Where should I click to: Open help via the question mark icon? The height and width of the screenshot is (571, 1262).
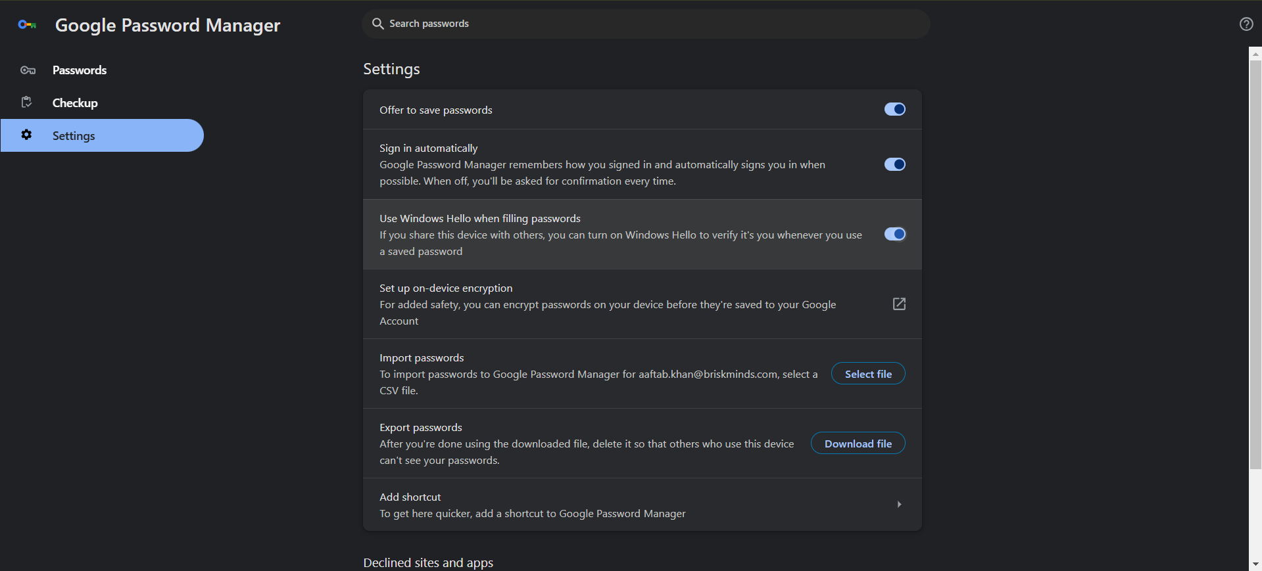1246,24
